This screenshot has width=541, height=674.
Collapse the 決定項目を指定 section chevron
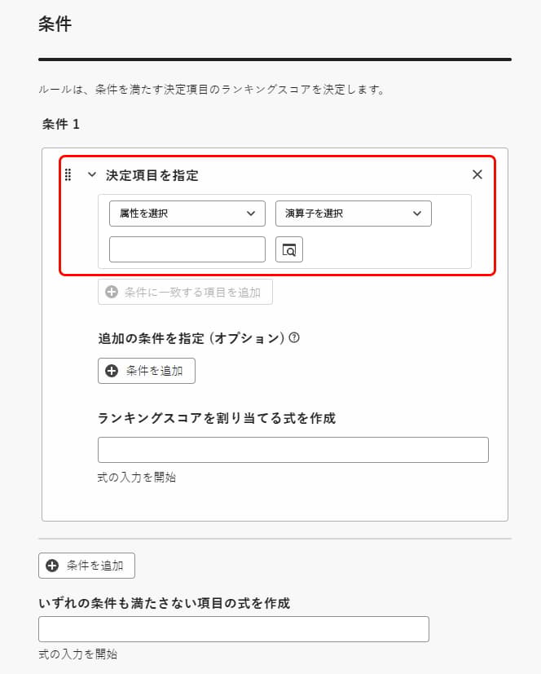[x=92, y=174]
